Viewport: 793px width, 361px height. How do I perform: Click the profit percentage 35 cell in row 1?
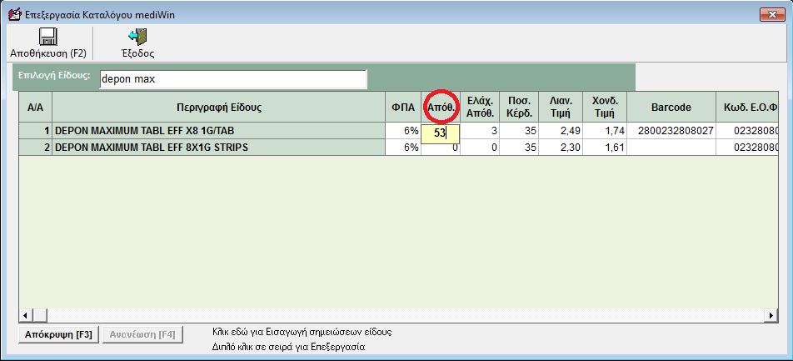519,131
